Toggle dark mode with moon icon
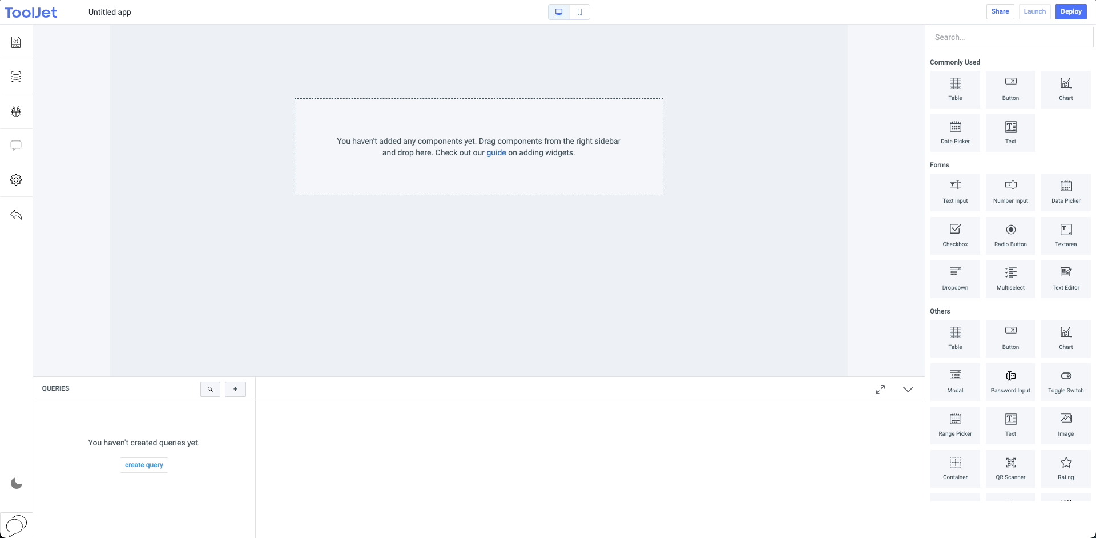 pyautogui.click(x=17, y=484)
